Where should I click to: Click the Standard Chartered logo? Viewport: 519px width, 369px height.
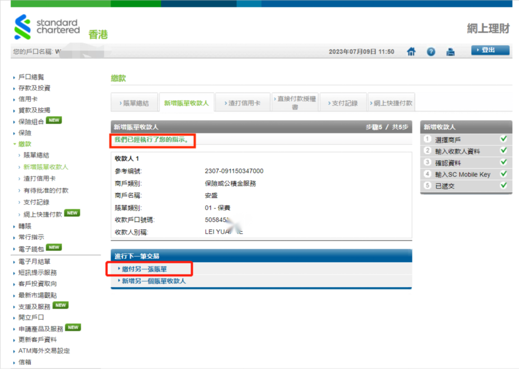click(47, 27)
